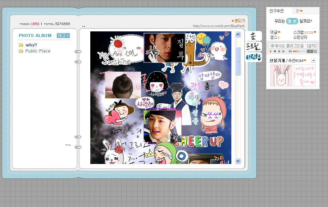Click the +팬되기 link to become a fan
328x207 pixels.
[238, 21]
